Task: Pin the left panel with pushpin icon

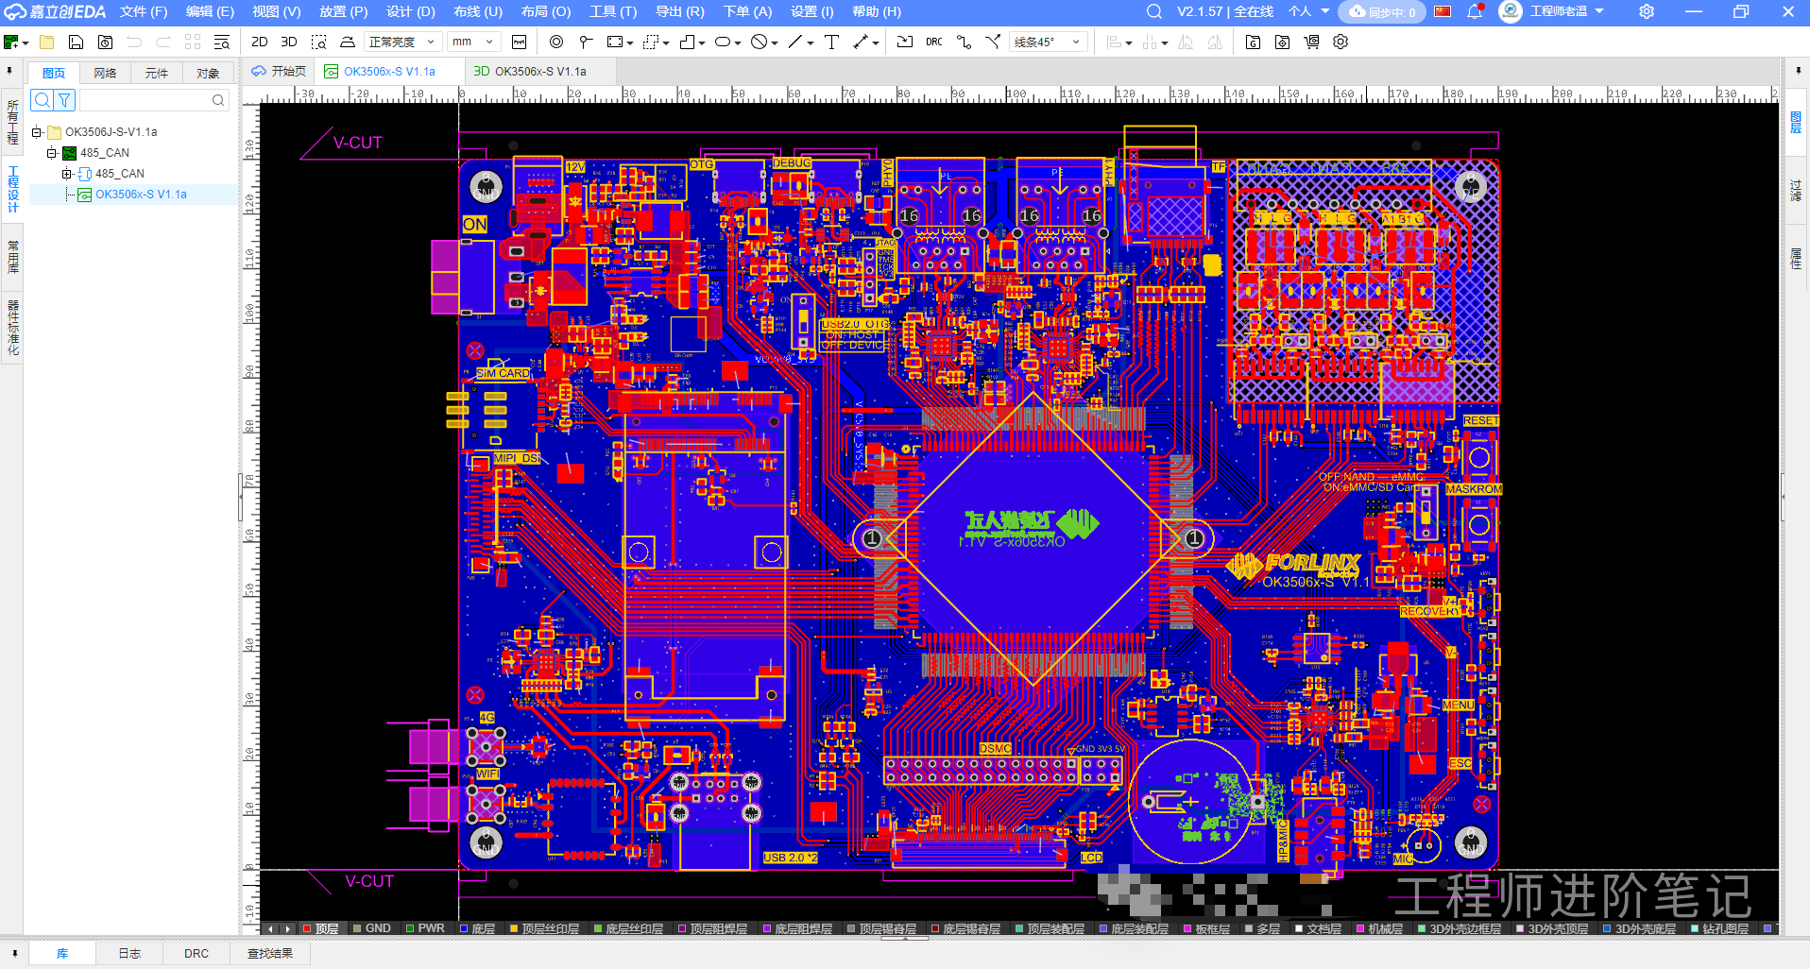Action: 9,71
